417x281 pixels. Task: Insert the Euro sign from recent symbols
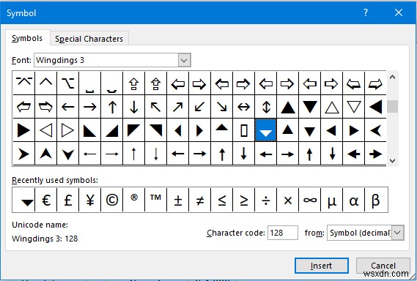point(45,200)
